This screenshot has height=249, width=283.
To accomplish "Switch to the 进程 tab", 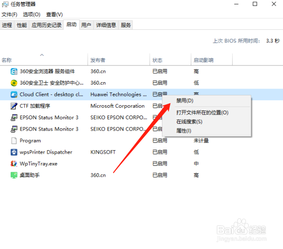I will 7,25.
